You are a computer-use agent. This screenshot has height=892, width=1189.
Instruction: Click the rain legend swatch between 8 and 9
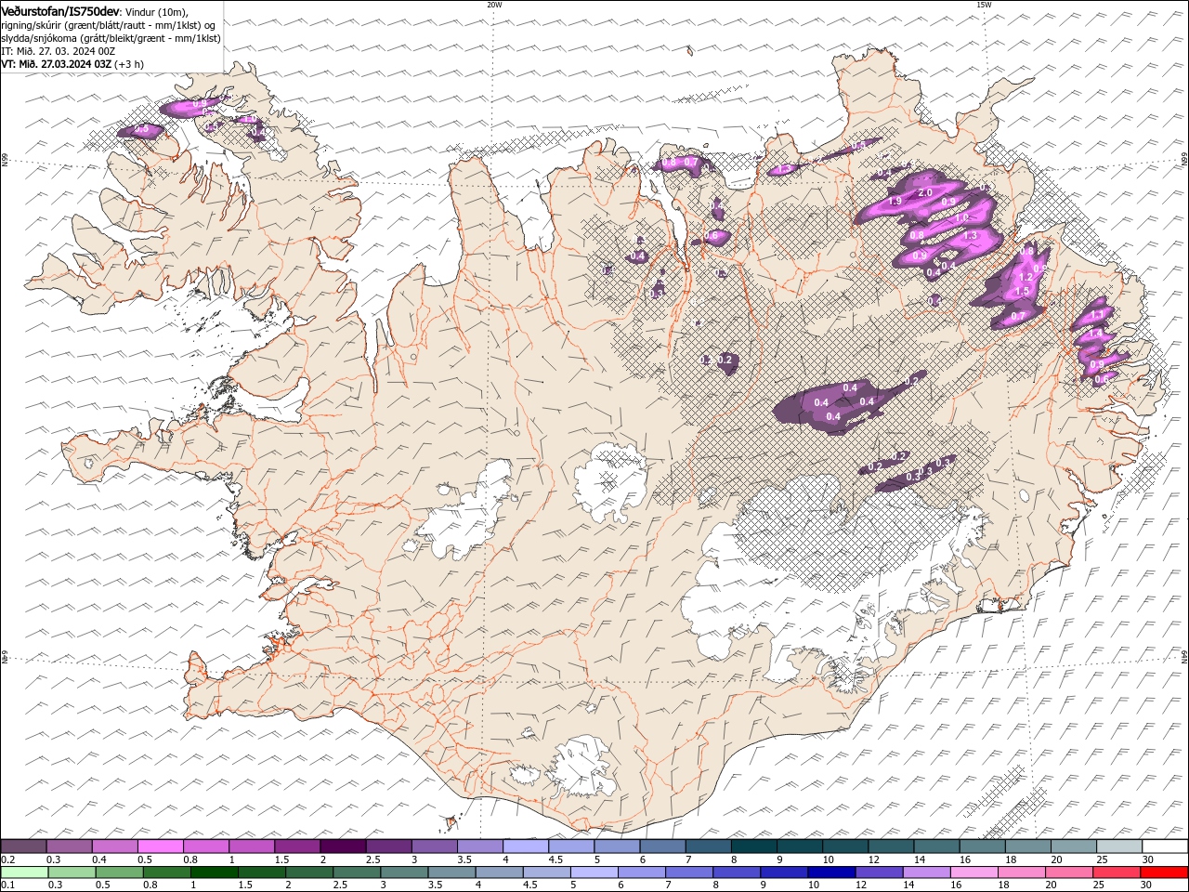pyautogui.click(x=736, y=872)
